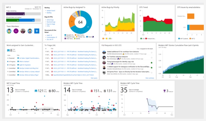Click the Sprint 126 label in WIT Z
This screenshot has height=121, width=206.
(38, 7)
